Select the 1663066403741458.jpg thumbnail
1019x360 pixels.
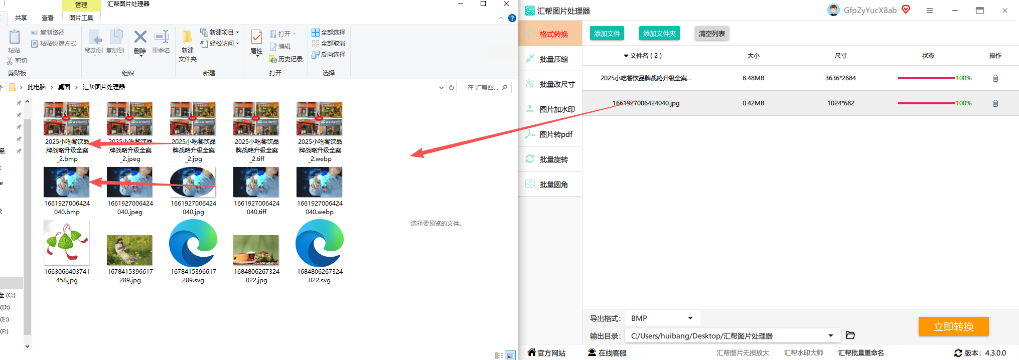click(67, 252)
